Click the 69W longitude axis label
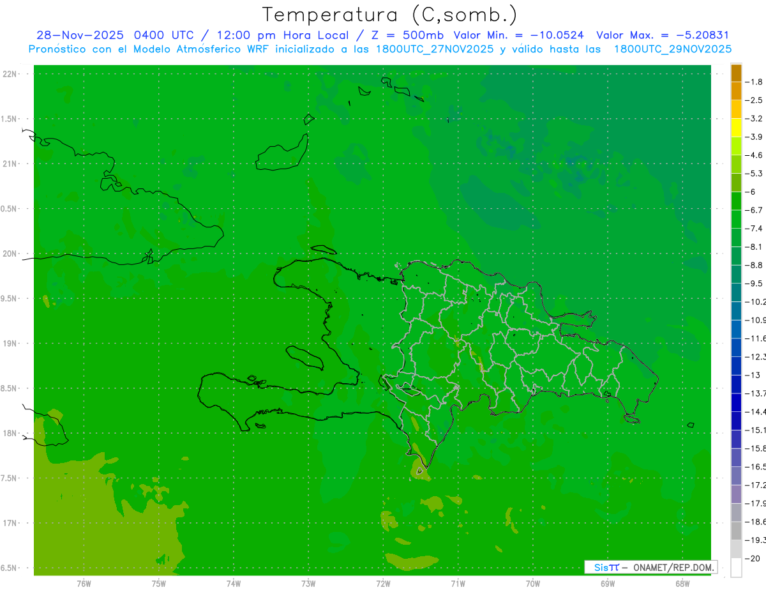The height and width of the screenshot is (592, 766). (x=608, y=584)
